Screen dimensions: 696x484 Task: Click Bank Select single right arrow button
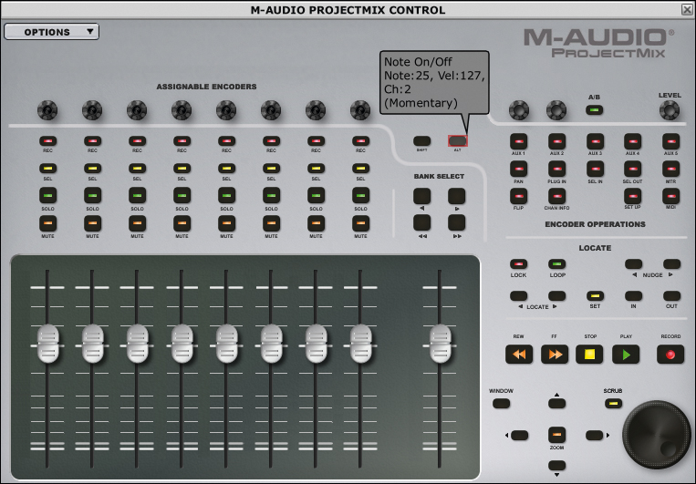(x=456, y=196)
